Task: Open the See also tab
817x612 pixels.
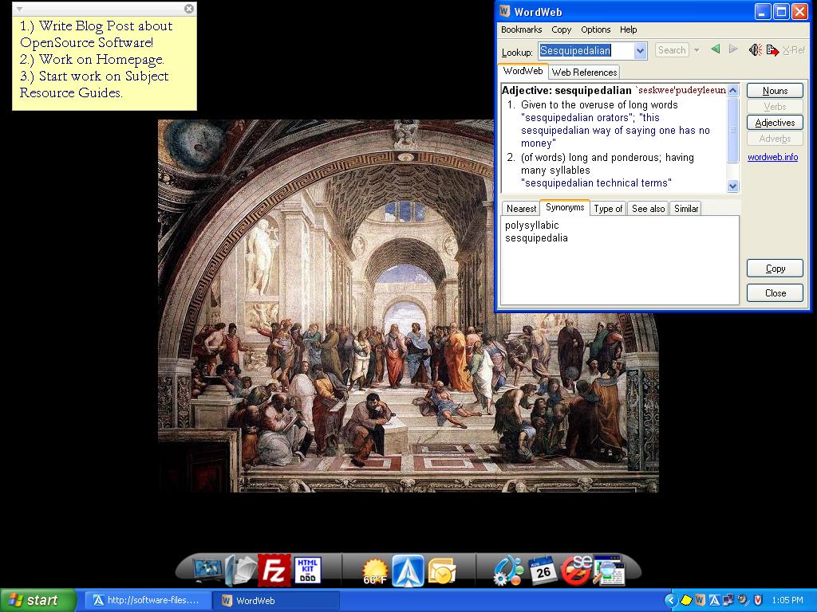Action: (x=648, y=209)
